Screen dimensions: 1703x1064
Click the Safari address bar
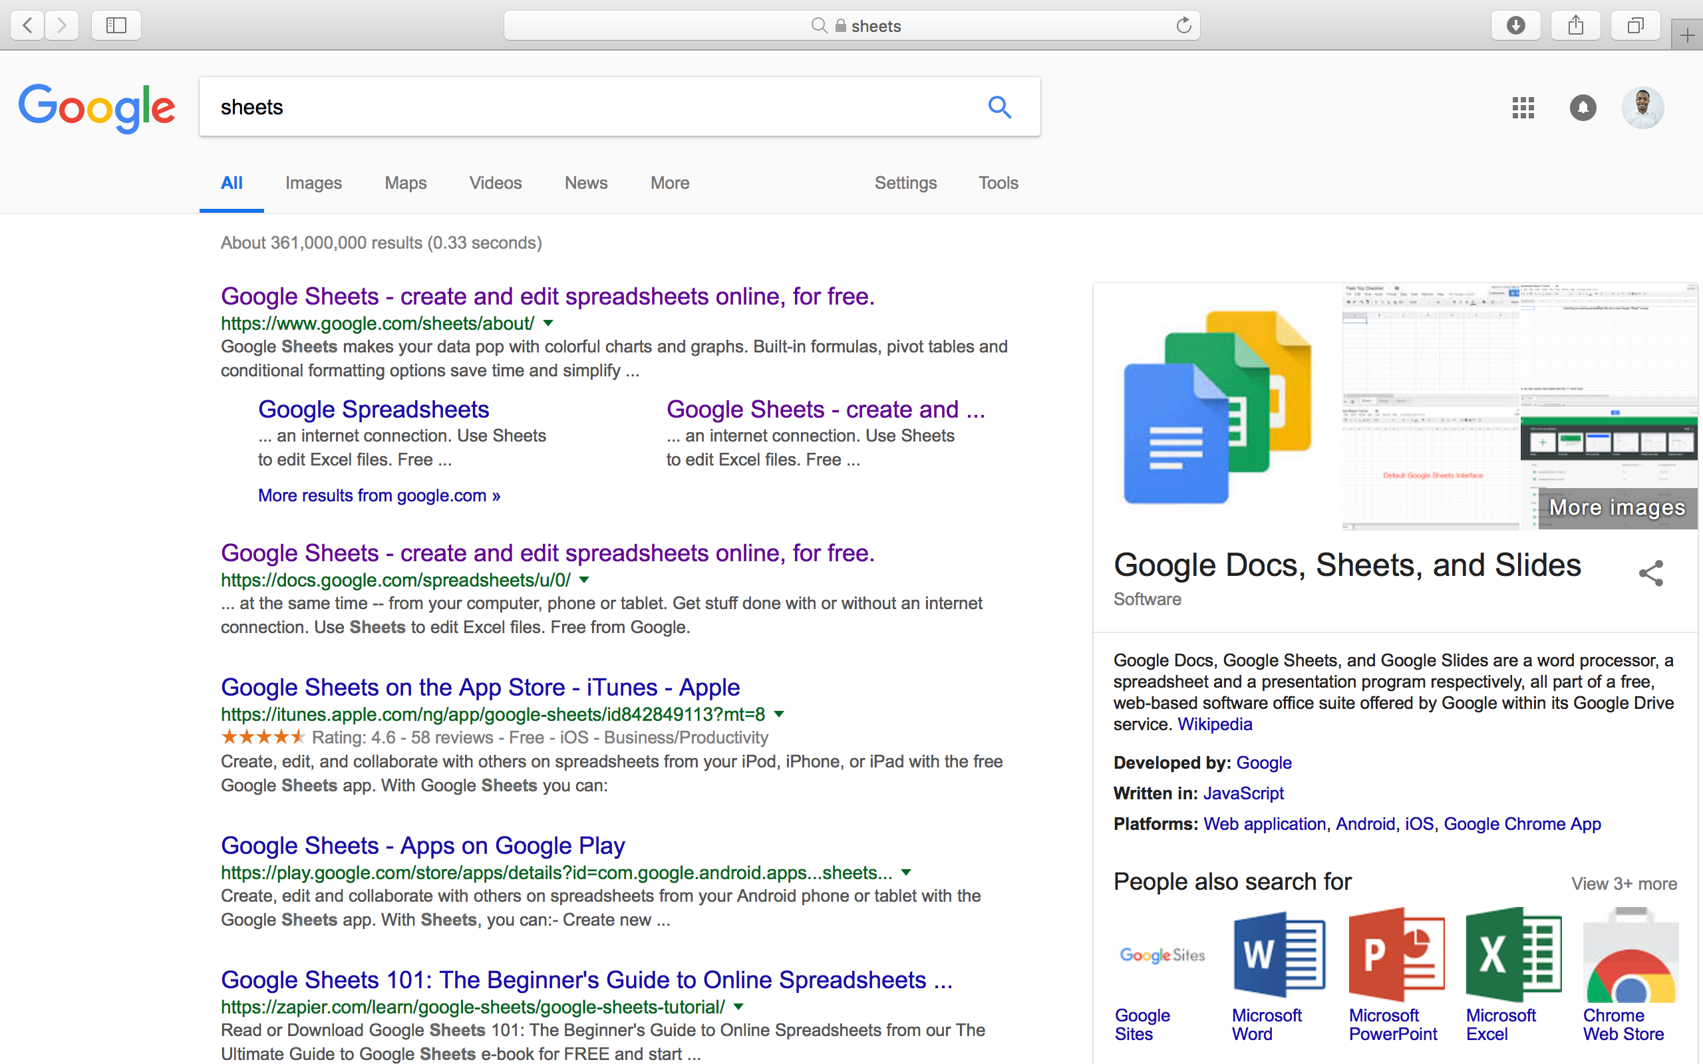(851, 25)
